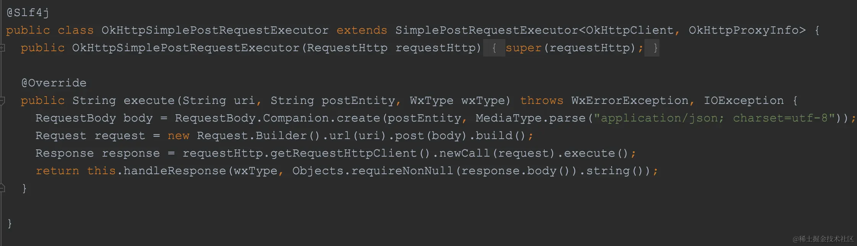Click the @Slf4j annotation
The image size is (857, 246).
point(28,13)
